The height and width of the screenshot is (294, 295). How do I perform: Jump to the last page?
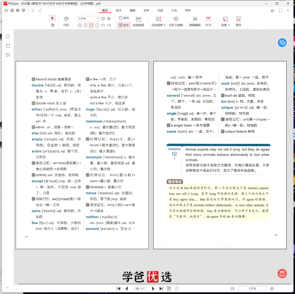click(161, 289)
